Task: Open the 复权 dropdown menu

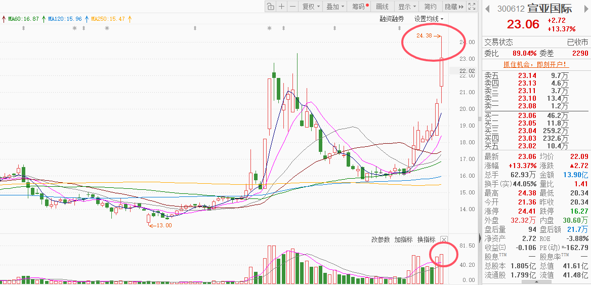Action: 311,7
